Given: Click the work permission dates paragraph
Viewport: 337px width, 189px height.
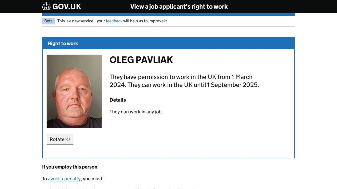Looking at the screenshot, I should tap(184, 81).
